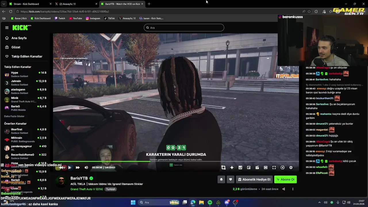Add page to favorites star icon

coord(309,11)
